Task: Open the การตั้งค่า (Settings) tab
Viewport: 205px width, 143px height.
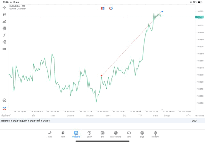Action: click(155, 134)
